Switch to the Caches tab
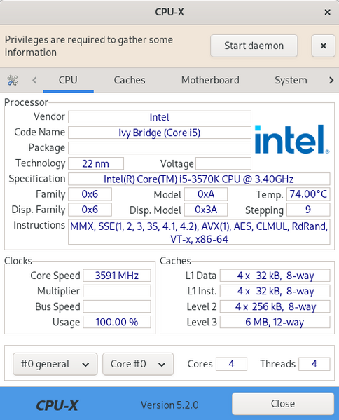Screen dimensions: 339x420 (130, 80)
